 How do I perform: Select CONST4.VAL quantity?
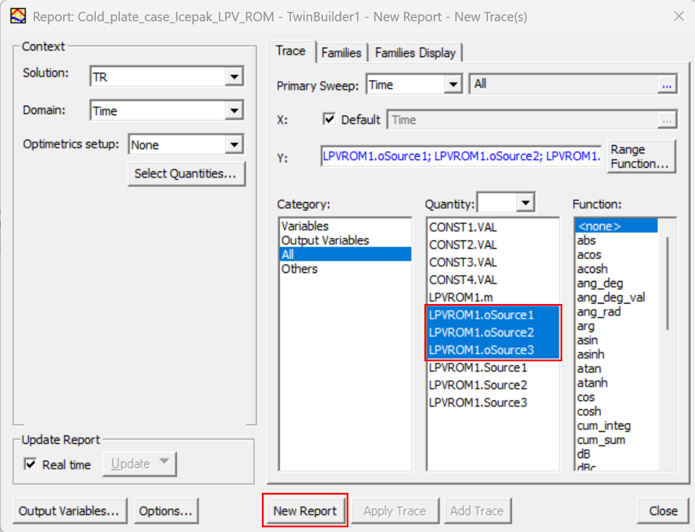[x=493, y=280]
